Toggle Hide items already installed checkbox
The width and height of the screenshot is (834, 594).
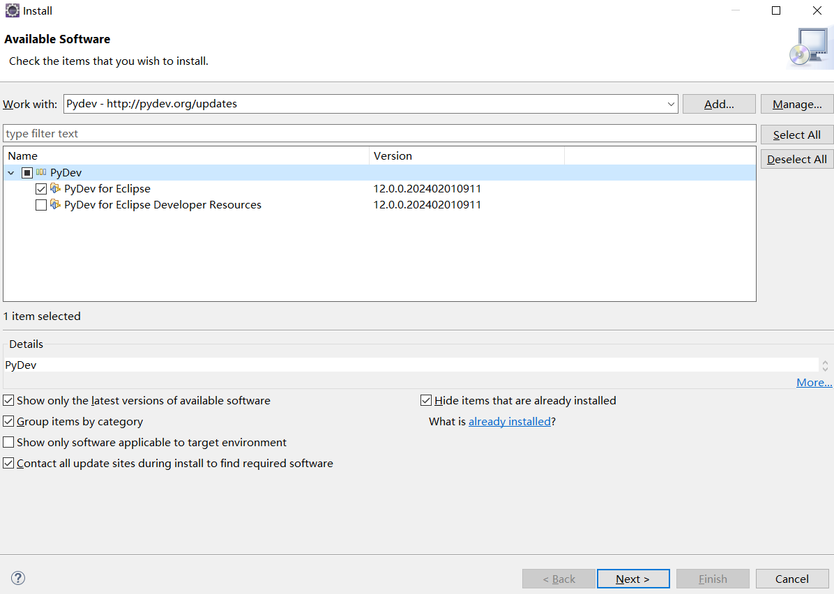pos(426,400)
